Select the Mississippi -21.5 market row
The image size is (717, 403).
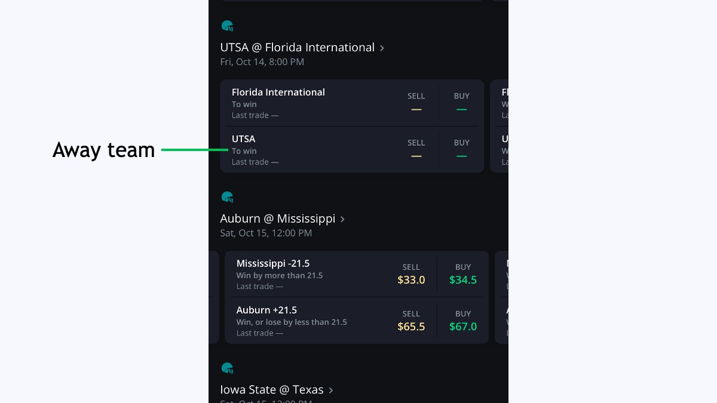pos(299,275)
